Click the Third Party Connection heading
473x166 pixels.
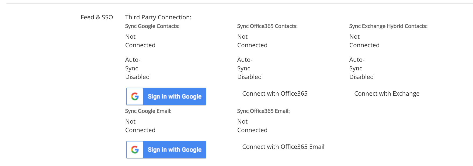158,17
